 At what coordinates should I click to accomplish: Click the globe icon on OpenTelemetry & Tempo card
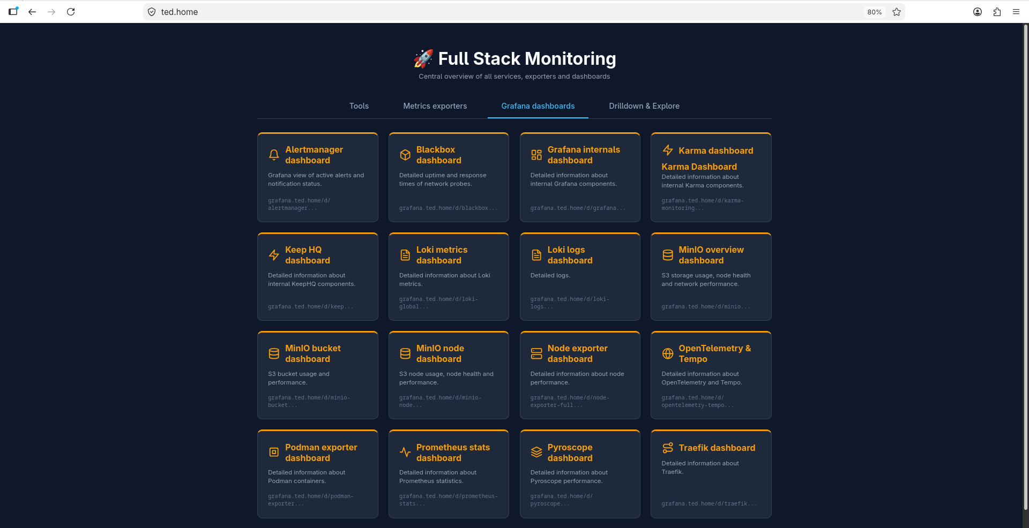tap(668, 353)
